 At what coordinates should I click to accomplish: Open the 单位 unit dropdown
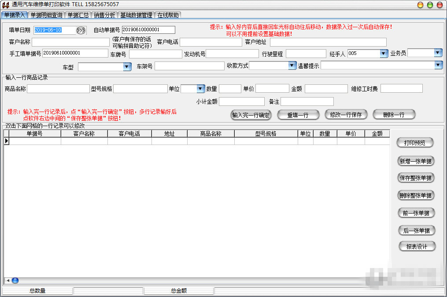(199, 88)
